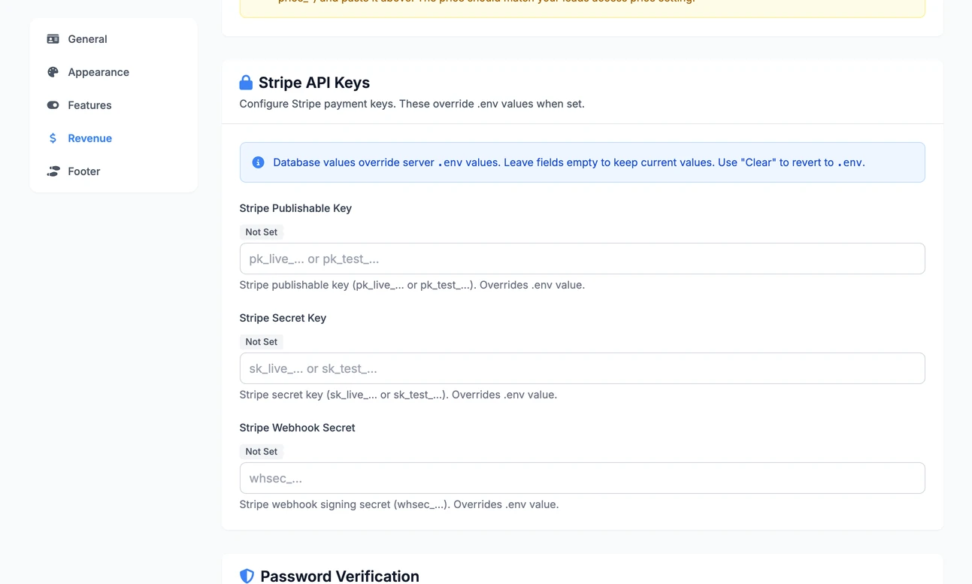This screenshot has height=584, width=972.
Task: Click the 'Stripe publishable key (pk_live_...' help text
Action: coord(412,285)
